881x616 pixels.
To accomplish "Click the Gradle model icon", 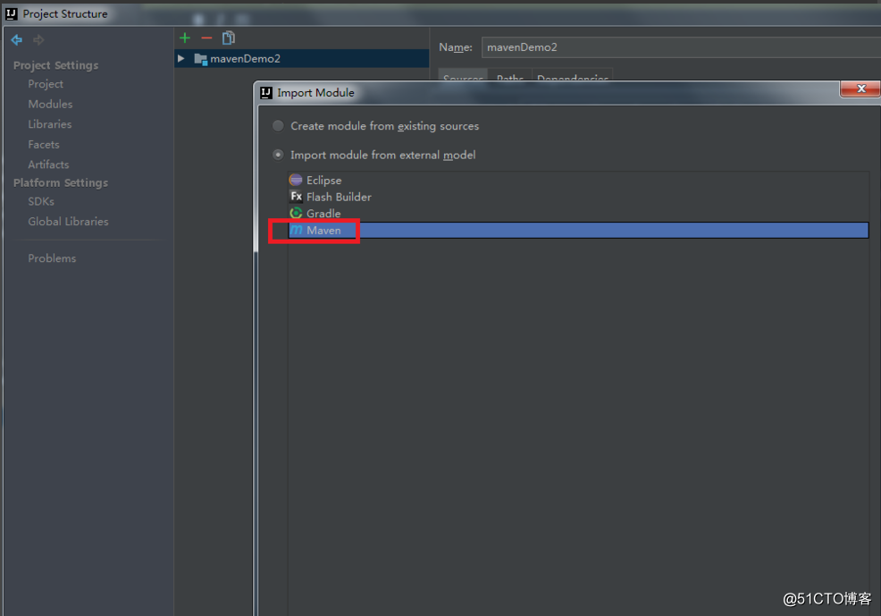I will click(x=296, y=213).
